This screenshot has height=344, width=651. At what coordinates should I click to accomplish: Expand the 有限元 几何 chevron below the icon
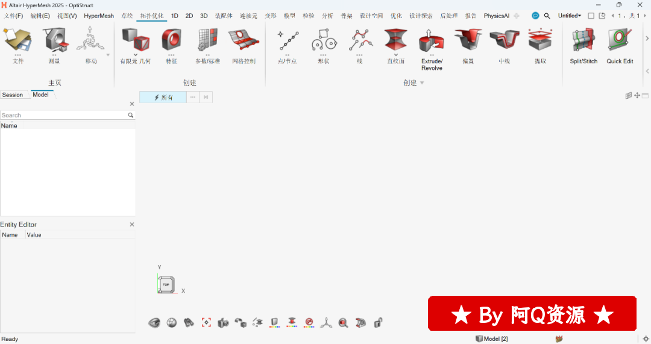136,55
